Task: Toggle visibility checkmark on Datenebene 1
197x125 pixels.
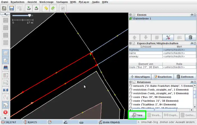Action: click(x=131, y=19)
